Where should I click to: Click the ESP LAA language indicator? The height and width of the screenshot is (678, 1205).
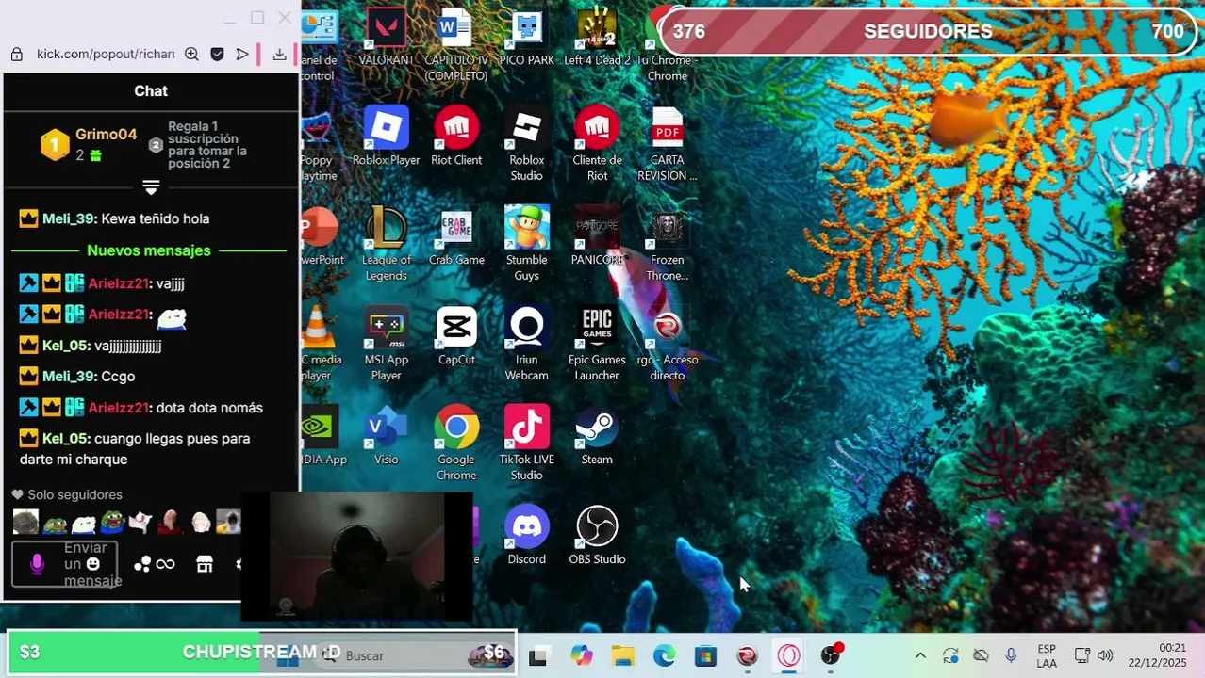click(1047, 656)
